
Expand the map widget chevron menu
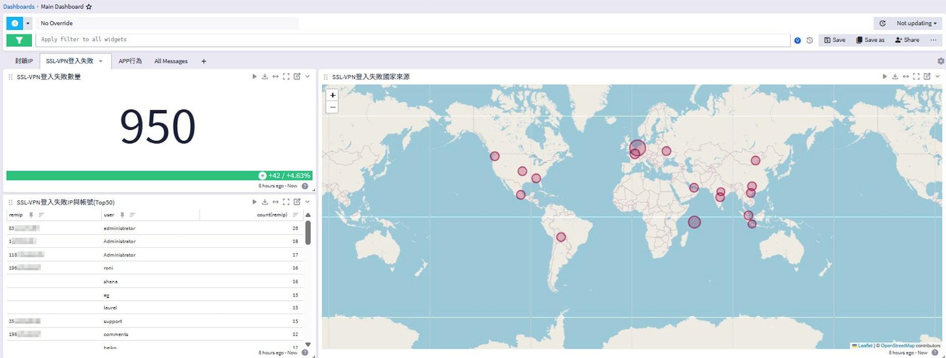[x=937, y=77]
